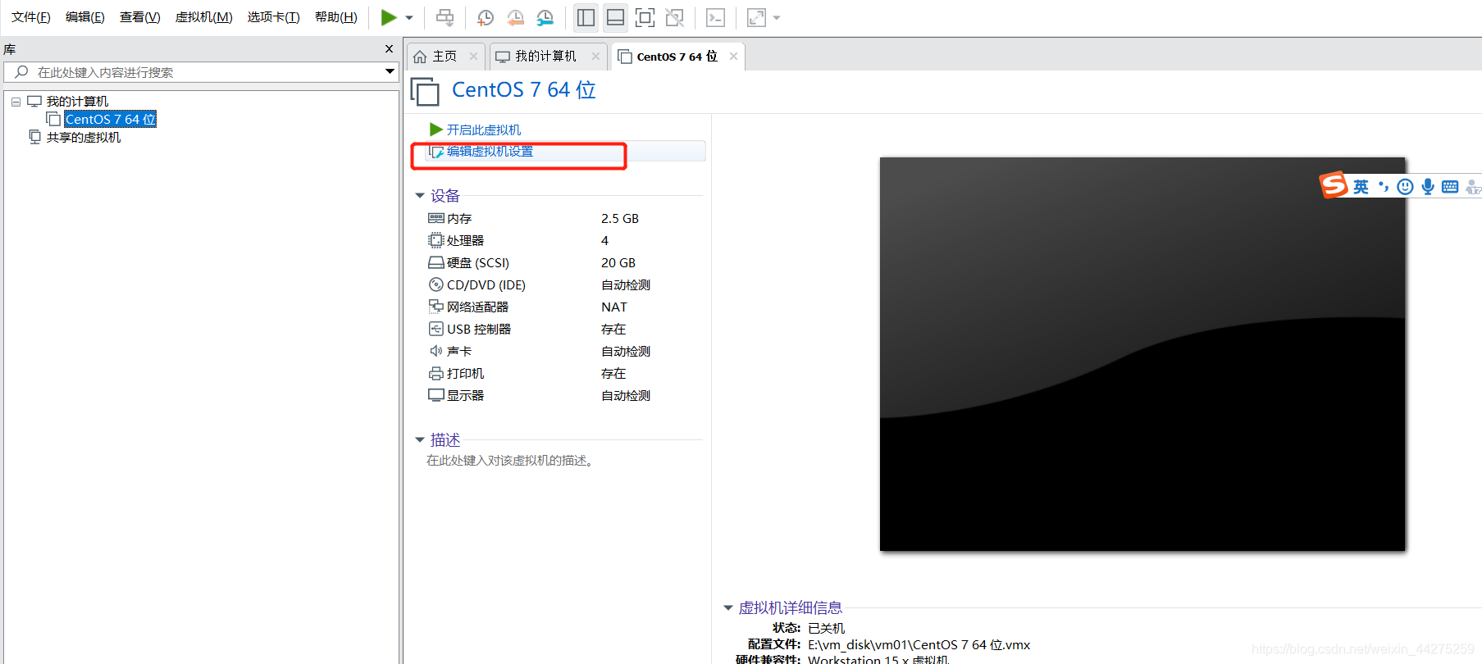Click the Sogou voice input microphone
The width and height of the screenshot is (1482, 664).
(x=1428, y=187)
